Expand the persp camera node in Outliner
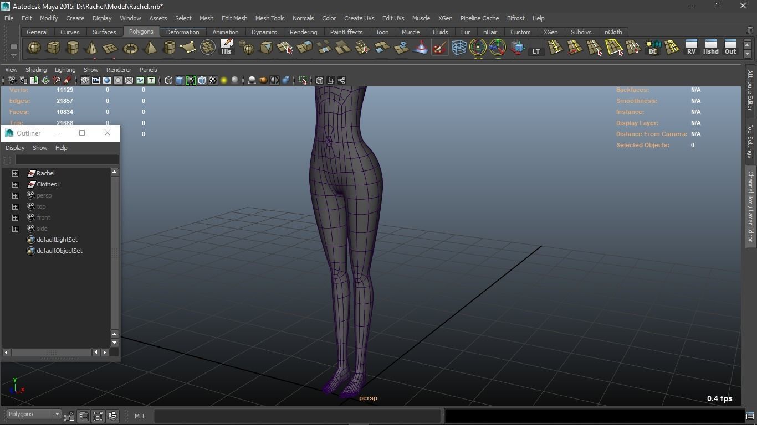This screenshot has height=425, width=757. (16, 195)
